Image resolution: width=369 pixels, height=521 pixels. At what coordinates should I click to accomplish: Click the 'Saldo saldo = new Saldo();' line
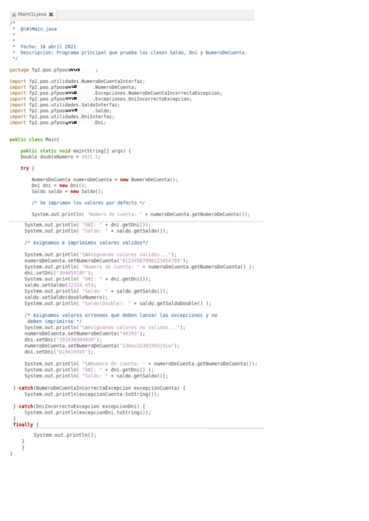68,192
